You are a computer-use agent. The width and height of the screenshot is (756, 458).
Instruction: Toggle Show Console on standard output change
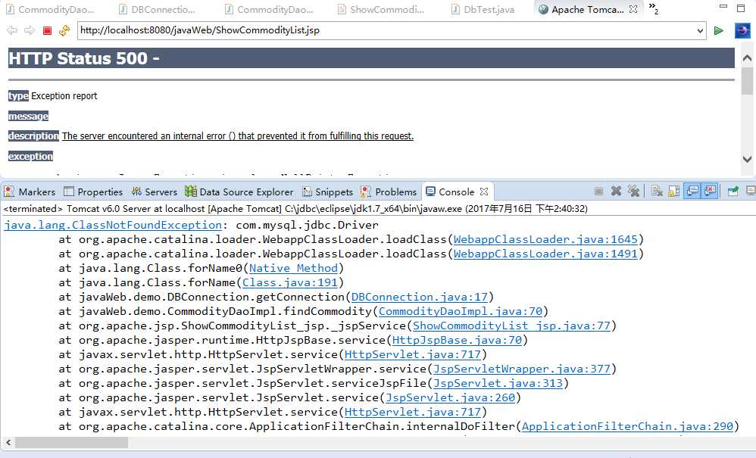coord(692,192)
